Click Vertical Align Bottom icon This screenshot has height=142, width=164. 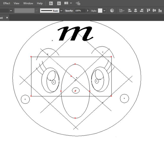(x=160, y=11)
